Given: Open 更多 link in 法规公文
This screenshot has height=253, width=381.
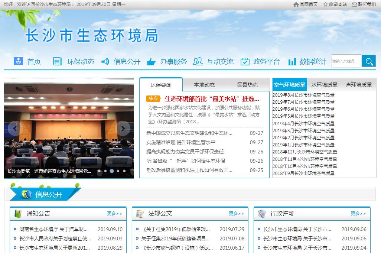Looking at the screenshot, I should point(237,213).
